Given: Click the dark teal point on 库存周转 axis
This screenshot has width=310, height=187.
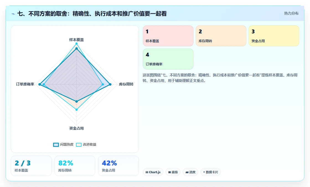Looking at the screenshot, I should point(110,84).
